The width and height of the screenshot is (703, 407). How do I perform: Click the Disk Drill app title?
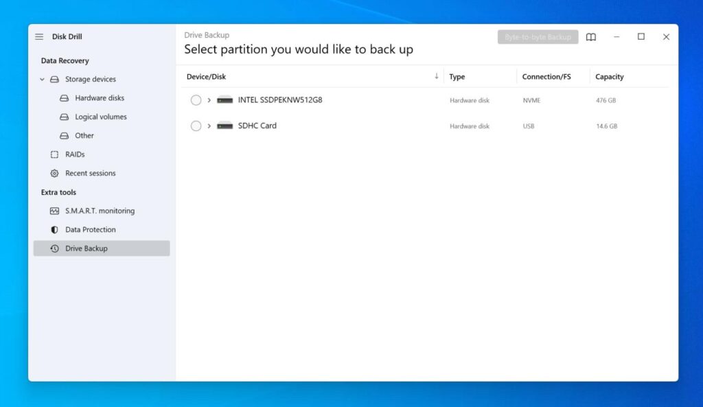point(67,37)
